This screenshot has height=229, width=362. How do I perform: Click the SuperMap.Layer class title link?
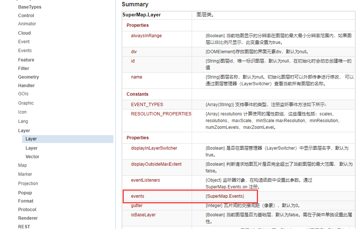coord(142,15)
